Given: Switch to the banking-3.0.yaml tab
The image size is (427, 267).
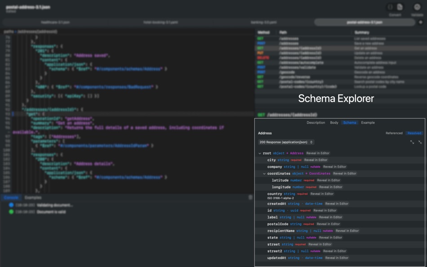Looking at the screenshot, I should tap(264, 22).
